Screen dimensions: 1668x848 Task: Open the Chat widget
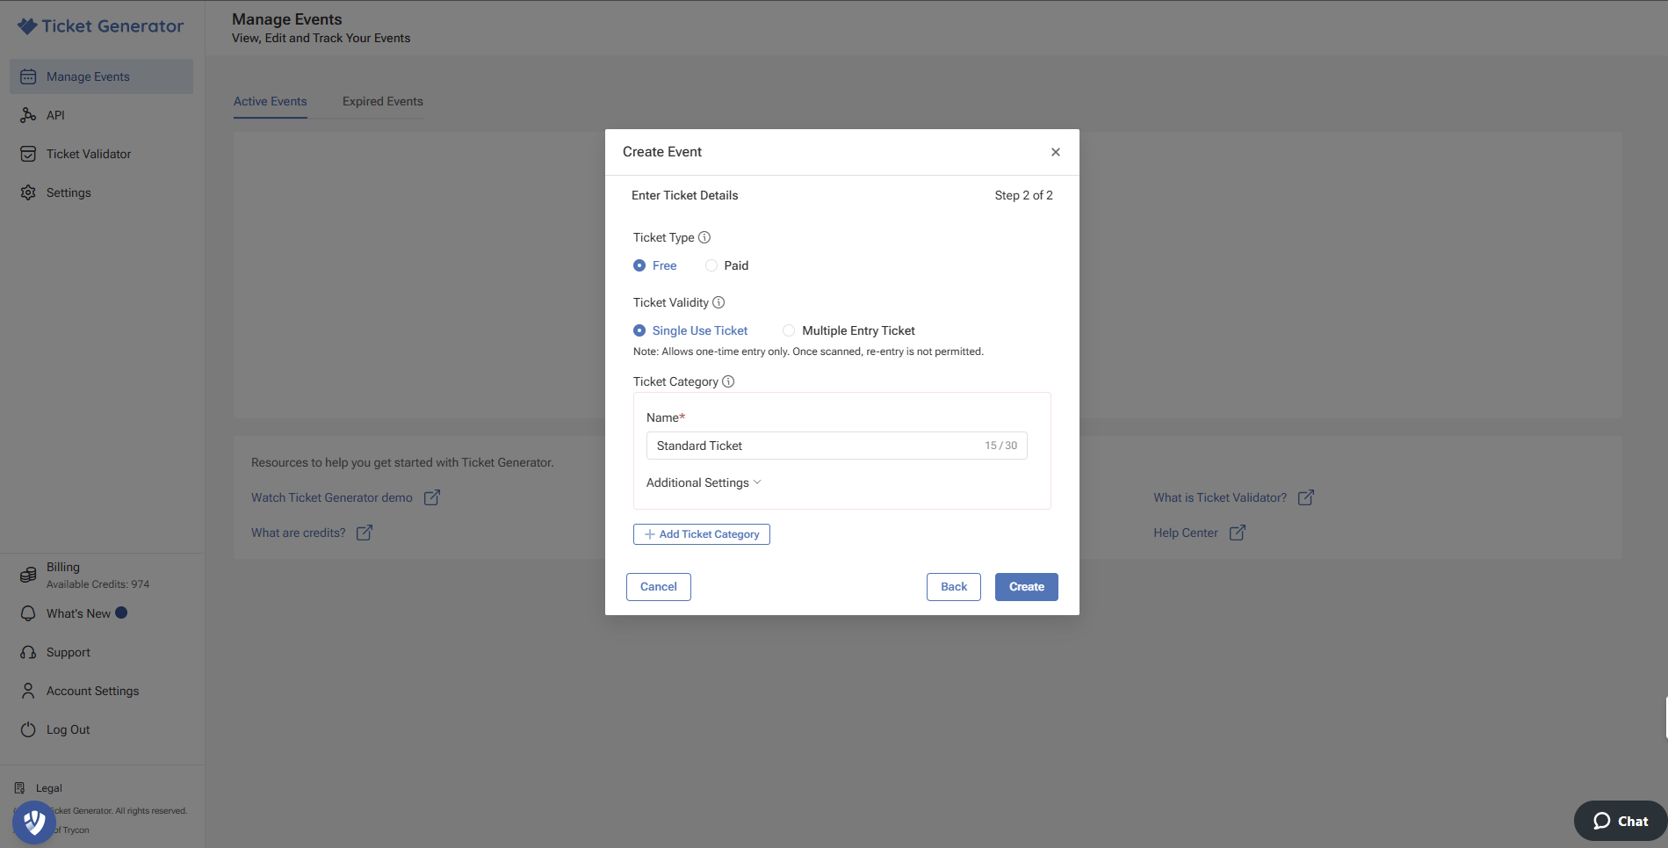point(1621,821)
